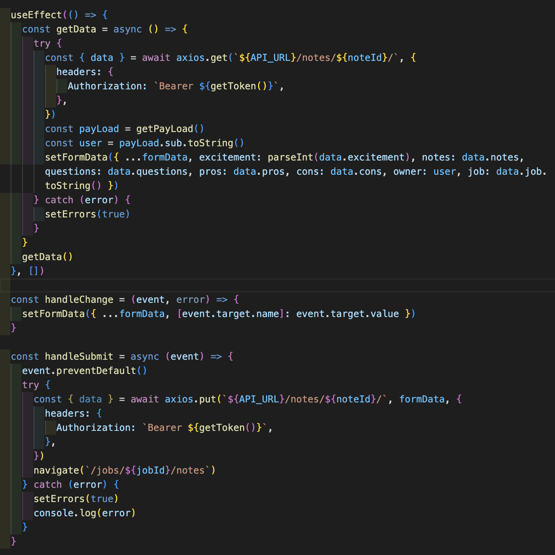The width and height of the screenshot is (555, 555).
Task: Select the axios.get call
Action: coord(202,58)
